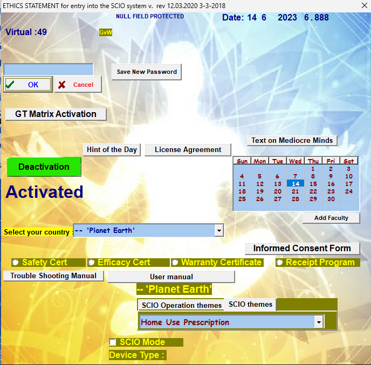Close the Ethics Statement window

[365, 5]
